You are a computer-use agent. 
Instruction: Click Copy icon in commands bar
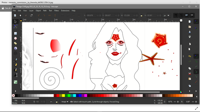(x=190, y=68)
